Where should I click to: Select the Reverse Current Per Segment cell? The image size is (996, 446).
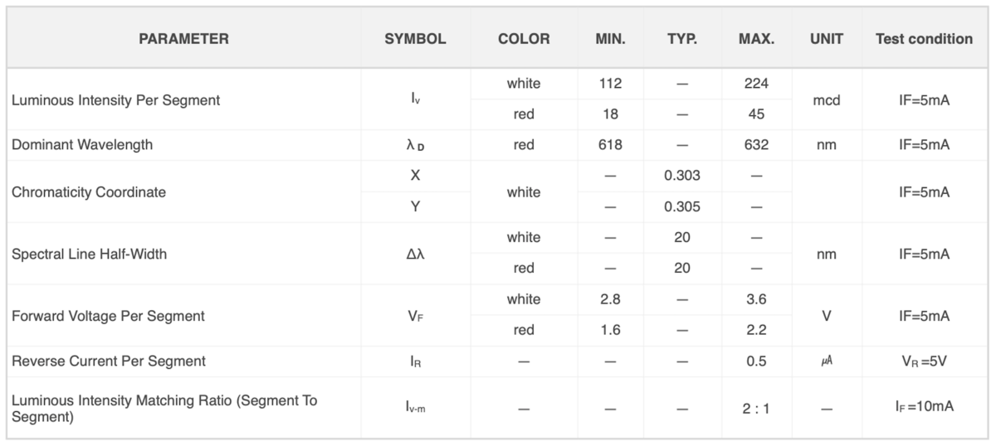[x=183, y=361]
